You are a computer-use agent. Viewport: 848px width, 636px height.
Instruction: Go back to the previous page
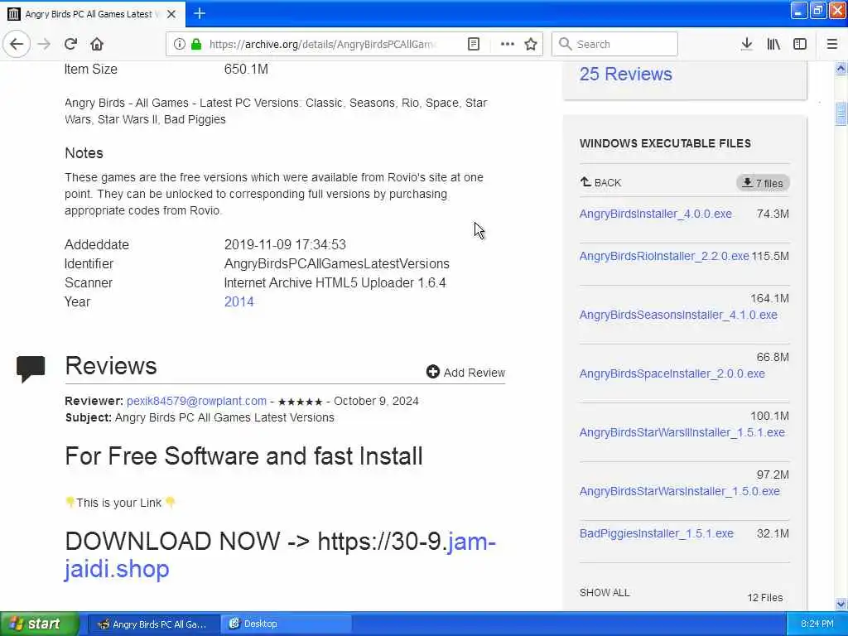[17, 44]
